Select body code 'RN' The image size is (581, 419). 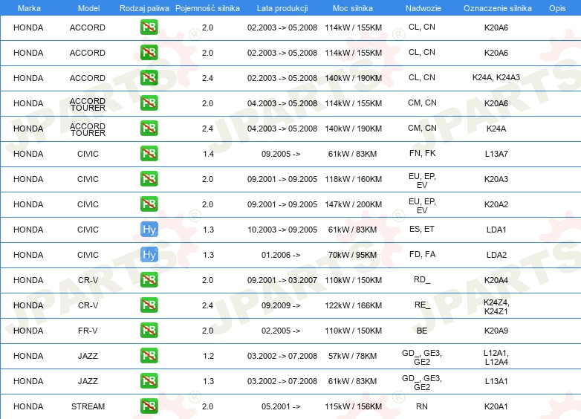(x=422, y=406)
